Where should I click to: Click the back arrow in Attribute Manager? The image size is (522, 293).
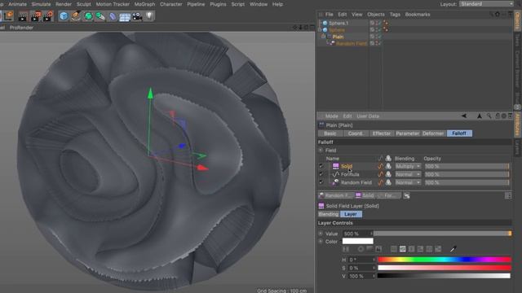coord(464,116)
